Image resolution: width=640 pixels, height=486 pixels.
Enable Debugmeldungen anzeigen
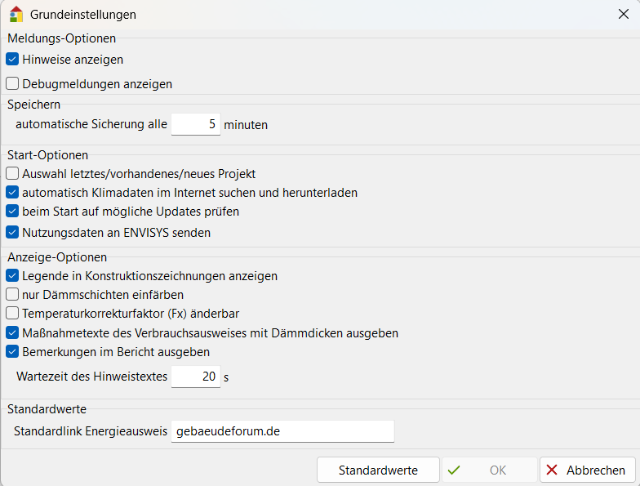[x=12, y=83]
